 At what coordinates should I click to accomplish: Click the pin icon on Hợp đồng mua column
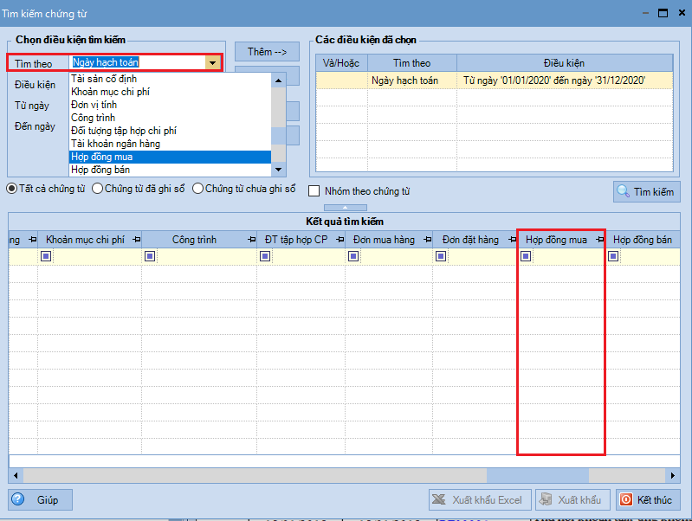coord(599,240)
